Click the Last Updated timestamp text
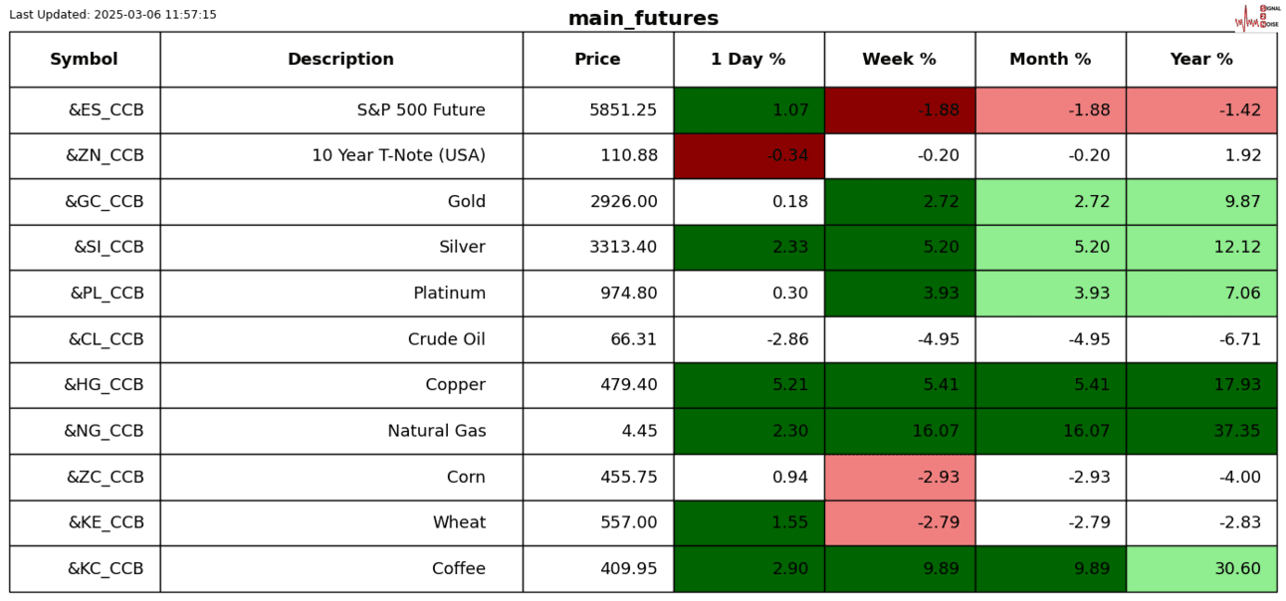Image resolution: width=1286 pixels, height=601 pixels. pyautogui.click(x=112, y=15)
